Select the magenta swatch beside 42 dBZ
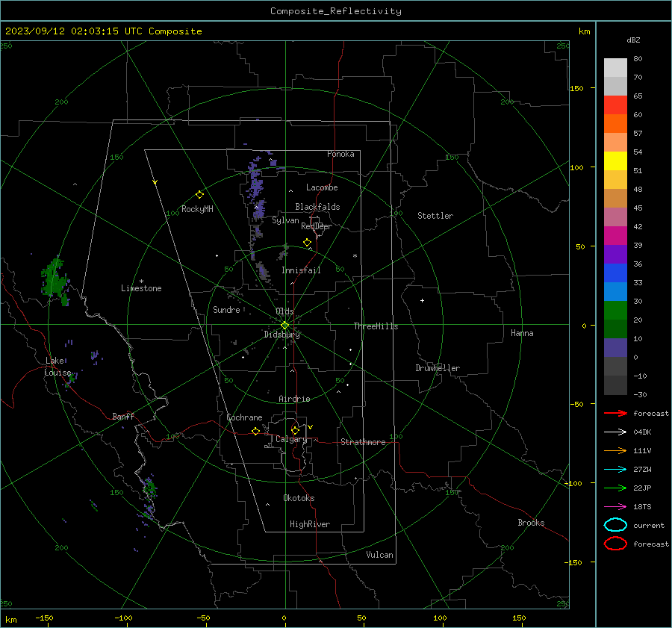The image size is (672, 628). click(615, 235)
